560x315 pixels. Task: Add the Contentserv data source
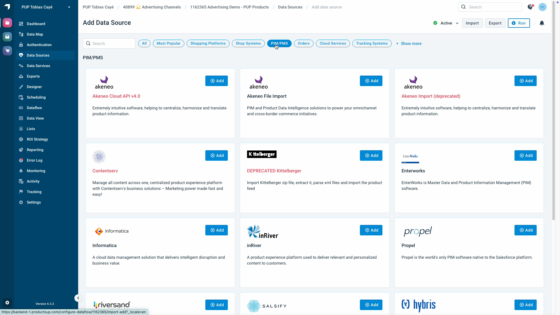[216, 155]
